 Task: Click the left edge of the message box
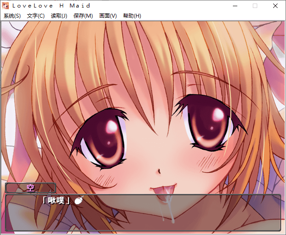[7, 212]
